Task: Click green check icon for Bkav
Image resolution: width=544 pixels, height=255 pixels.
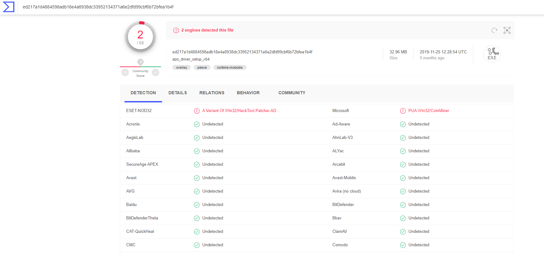Action: pyautogui.click(x=403, y=218)
